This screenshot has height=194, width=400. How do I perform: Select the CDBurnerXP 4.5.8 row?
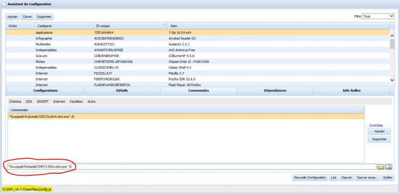pyautogui.click(x=197, y=56)
